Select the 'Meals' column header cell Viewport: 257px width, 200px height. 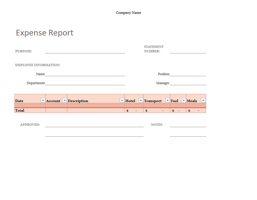click(196, 99)
